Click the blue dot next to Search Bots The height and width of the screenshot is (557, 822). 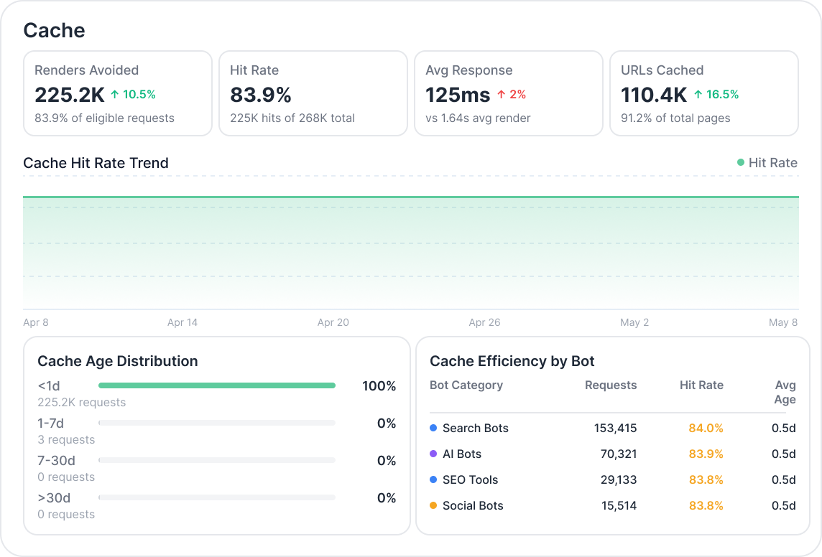tap(433, 429)
